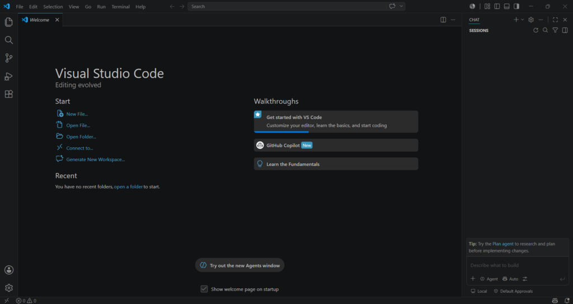Open Customize Layout from title bar
Screen dimensions: 573x304
click(487, 6)
